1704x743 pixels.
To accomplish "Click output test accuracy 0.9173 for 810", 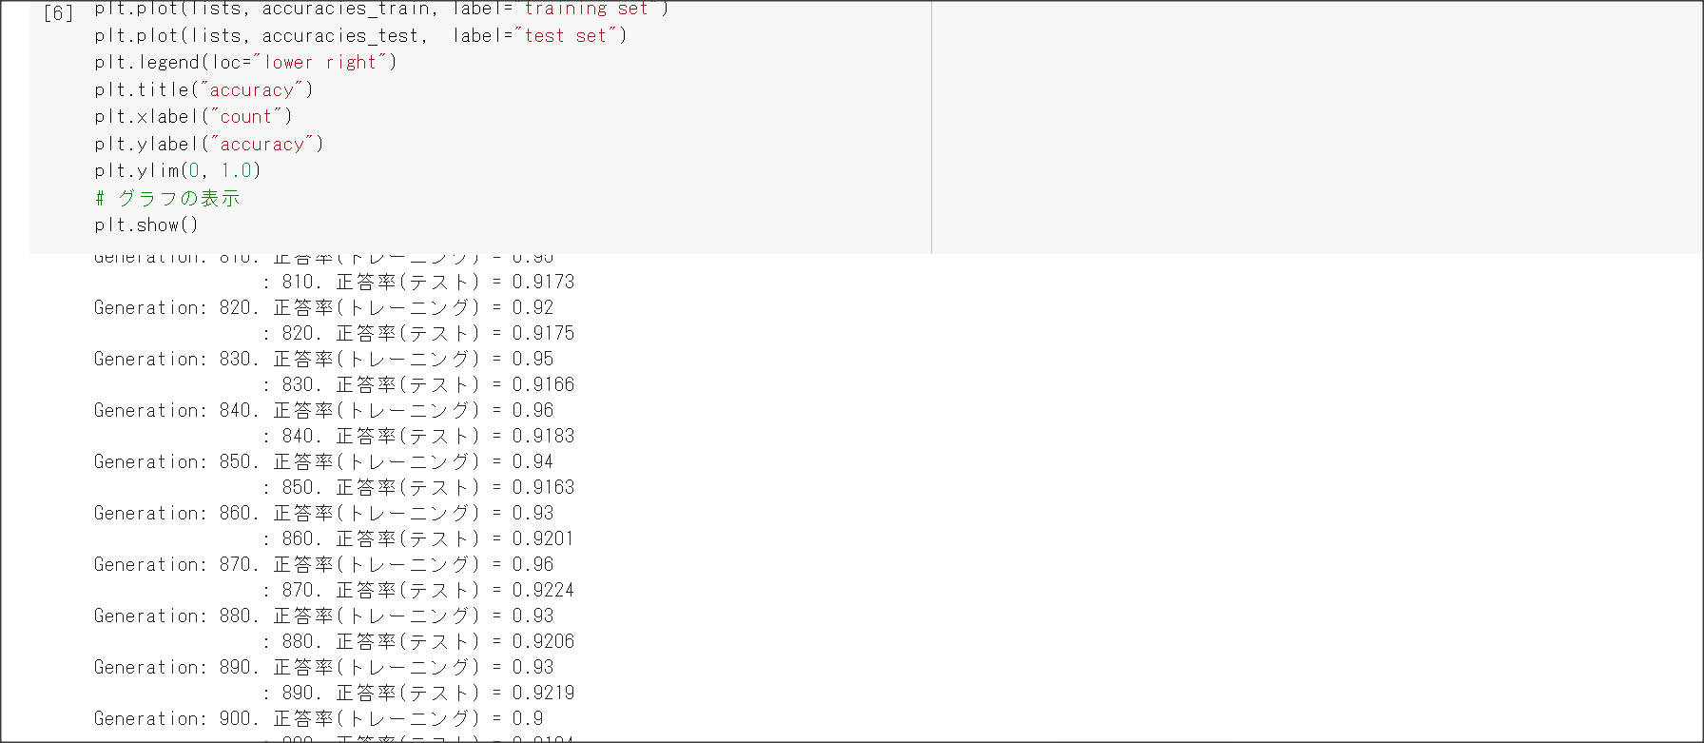I will (x=418, y=283).
